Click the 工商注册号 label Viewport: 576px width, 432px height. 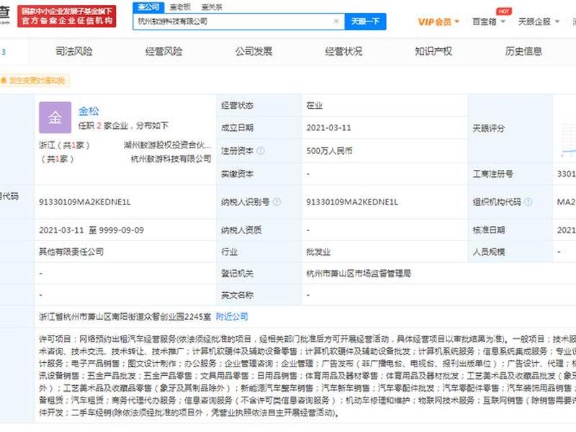[492, 174]
